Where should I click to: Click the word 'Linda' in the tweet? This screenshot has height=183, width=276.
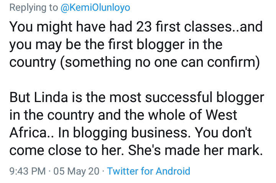point(51,97)
